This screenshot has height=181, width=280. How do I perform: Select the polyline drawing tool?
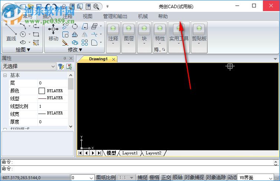pos(36,26)
